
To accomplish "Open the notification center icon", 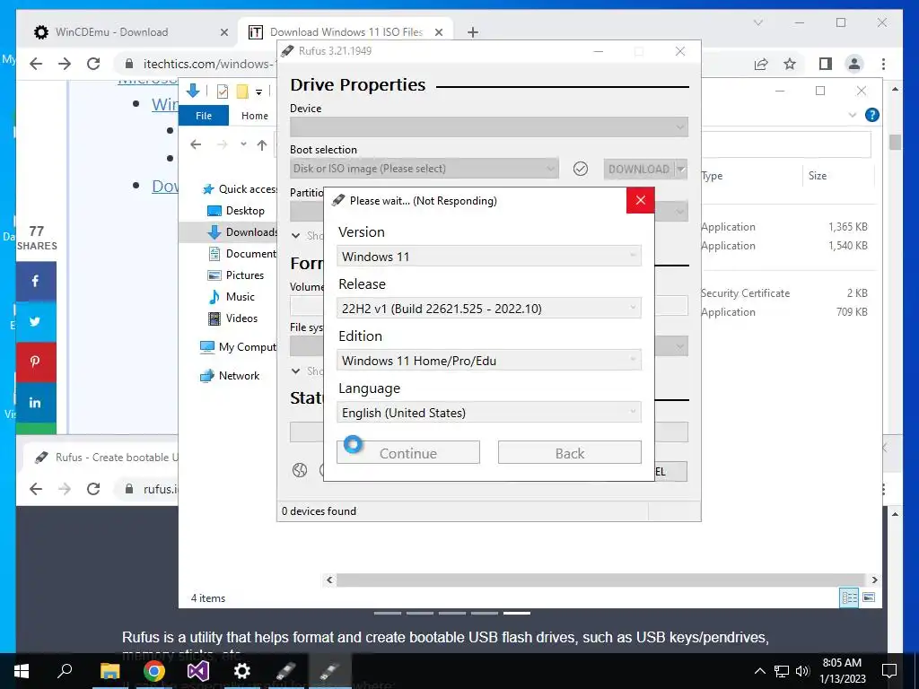I will pos(889,671).
